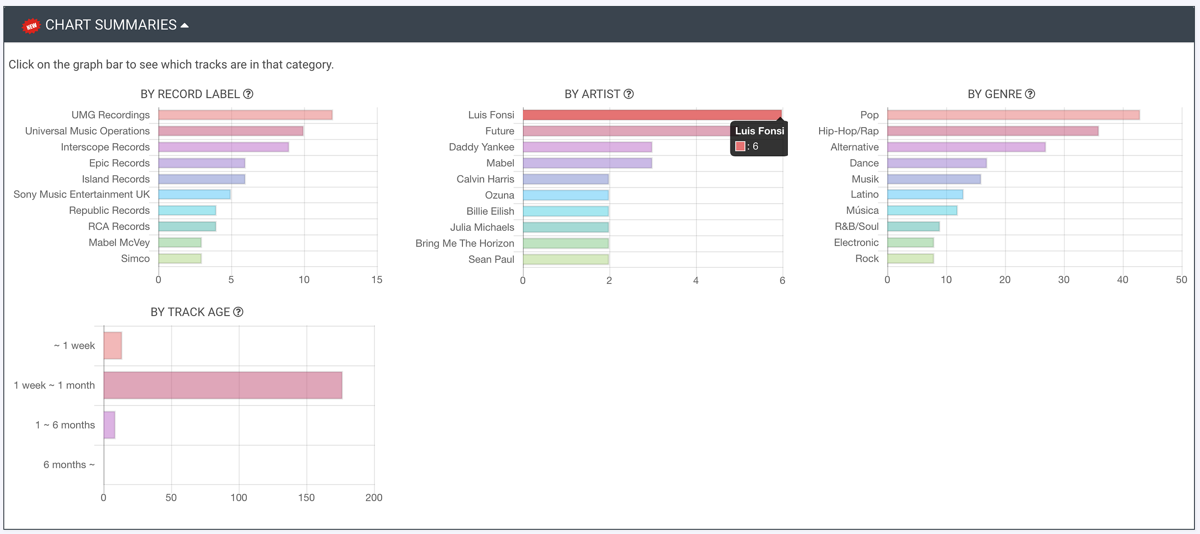Click the 1 ~ 6 months bar
The image size is (1200, 534).
(109, 425)
